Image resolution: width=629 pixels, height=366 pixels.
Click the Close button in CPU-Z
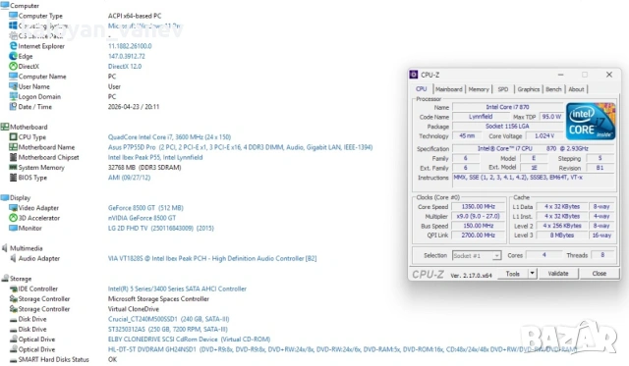click(599, 274)
